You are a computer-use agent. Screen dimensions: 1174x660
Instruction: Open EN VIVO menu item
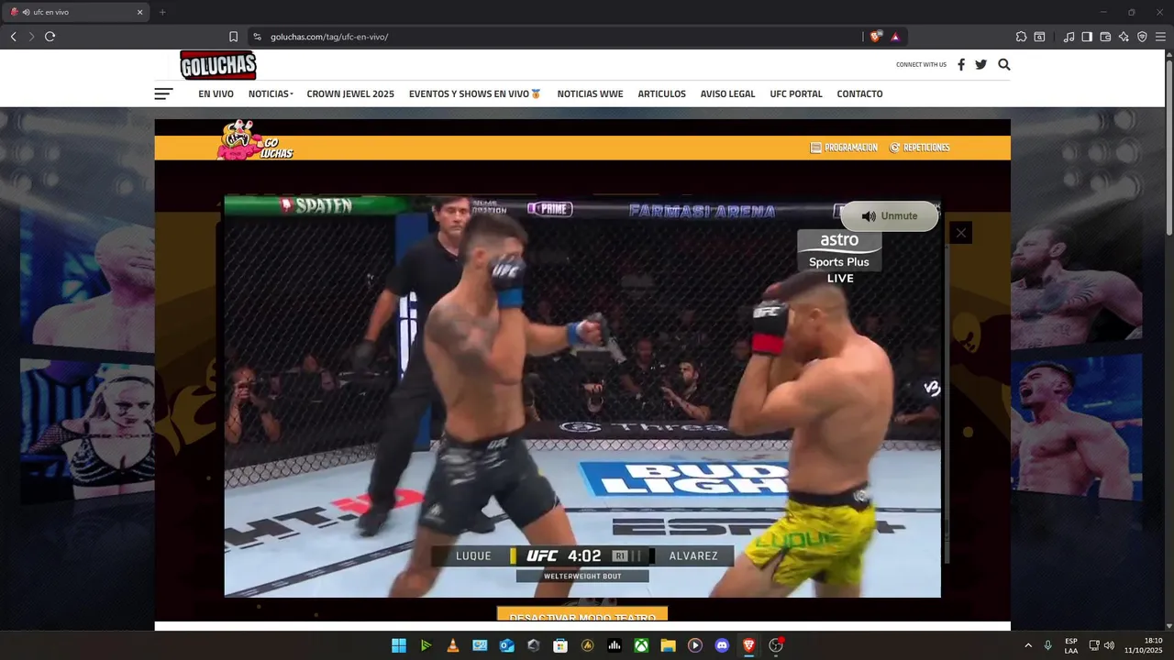point(216,93)
